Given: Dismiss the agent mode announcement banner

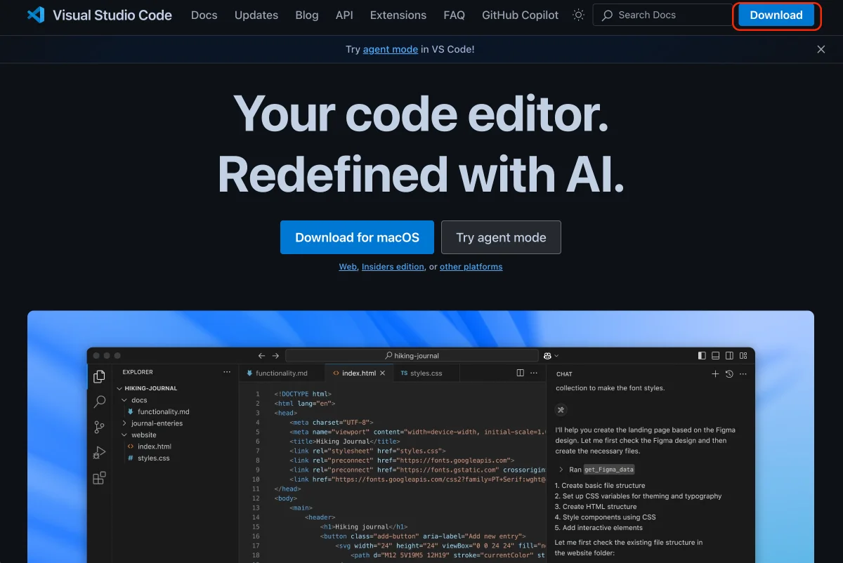Looking at the screenshot, I should coord(821,49).
